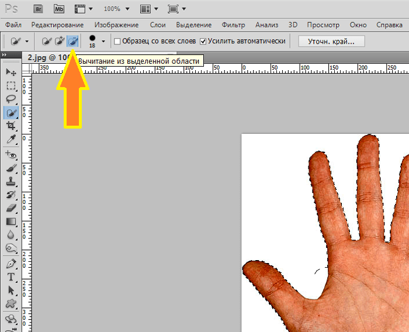The width and height of the screenshot is (409, 332).
Task: Launch Adobe Bridge from the Br icon
Action: pos(38,9)
